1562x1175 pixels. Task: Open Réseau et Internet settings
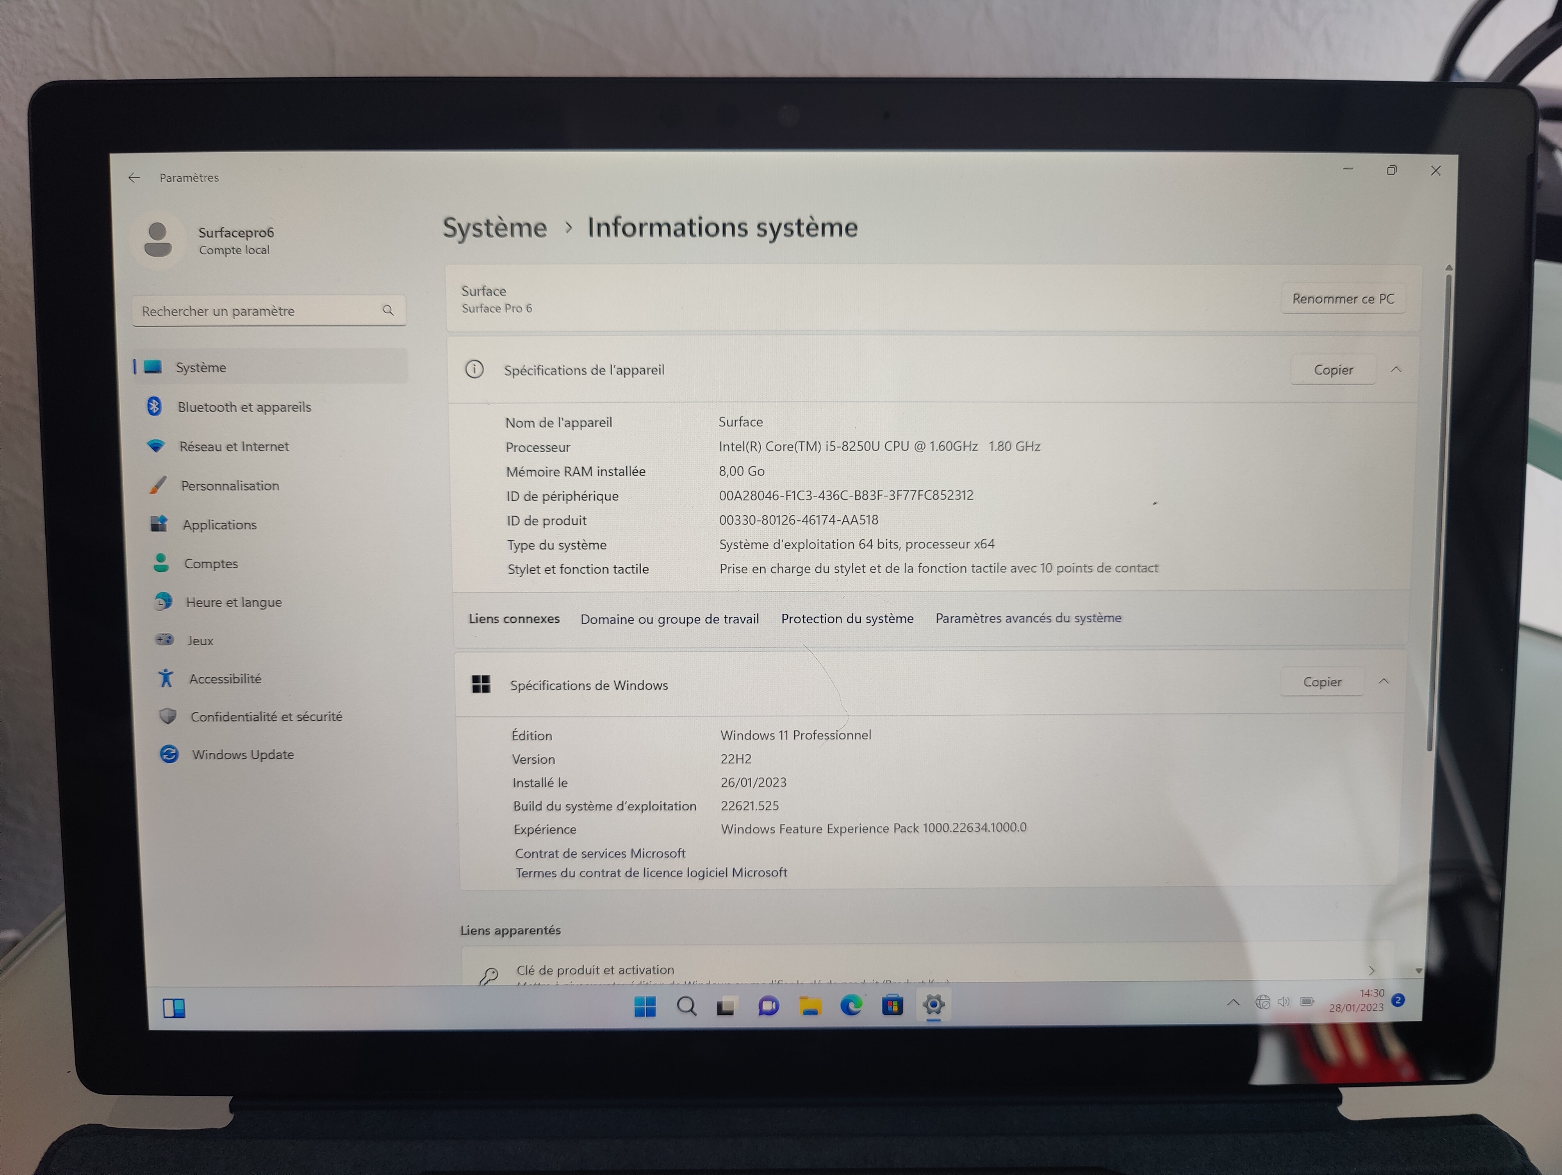coord(234,446)
